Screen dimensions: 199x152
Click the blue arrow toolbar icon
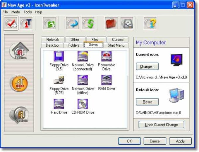coord(73,23)
